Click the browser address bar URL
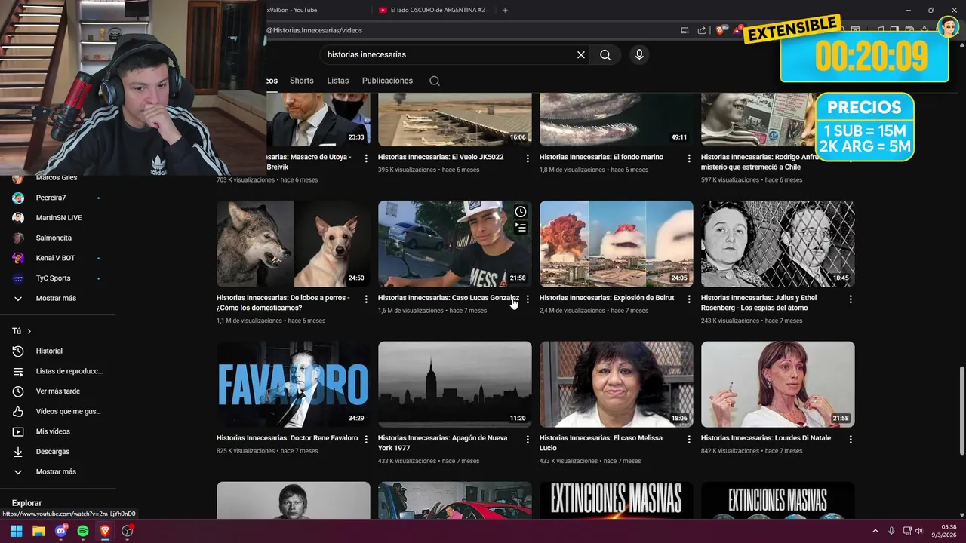The width and height of the screenshot is (966, 543). [x=314, y=30]
